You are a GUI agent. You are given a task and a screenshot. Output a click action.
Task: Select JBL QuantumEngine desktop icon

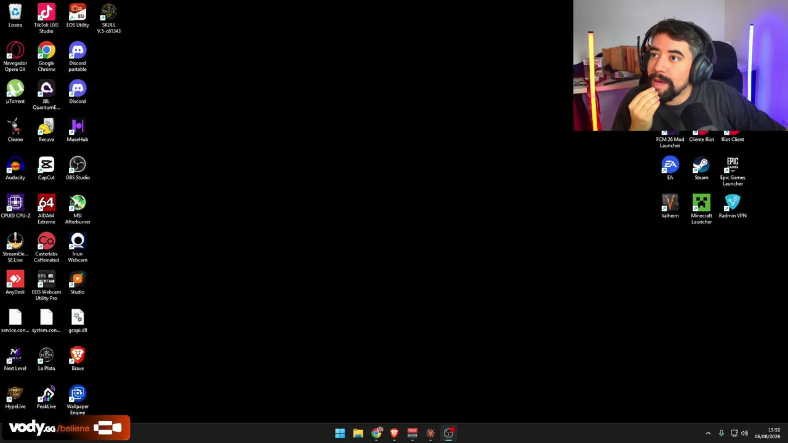tap(46, 89)
